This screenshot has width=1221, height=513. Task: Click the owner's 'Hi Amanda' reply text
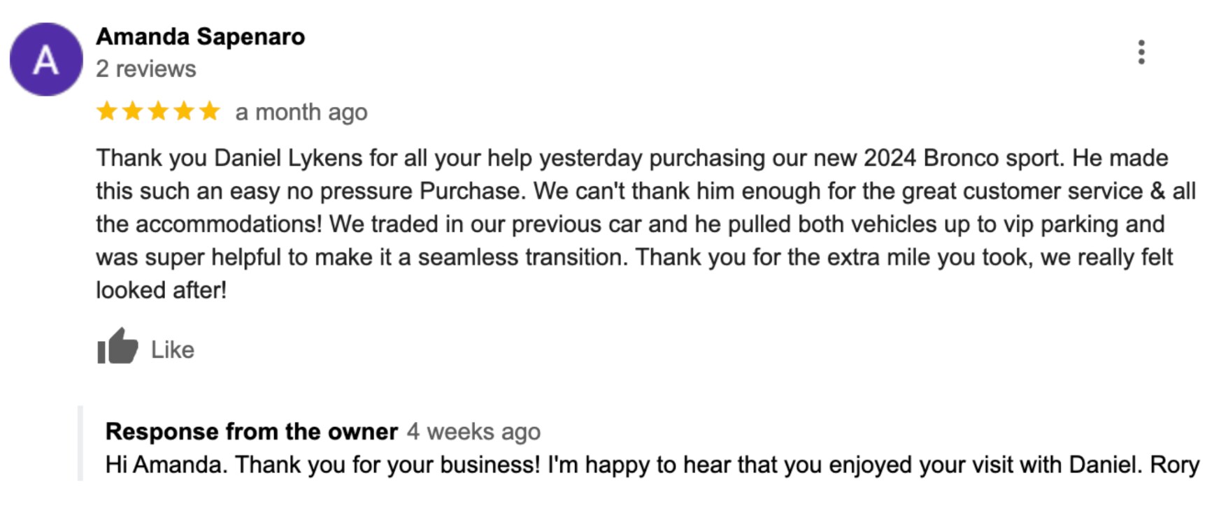coord(652,465)
